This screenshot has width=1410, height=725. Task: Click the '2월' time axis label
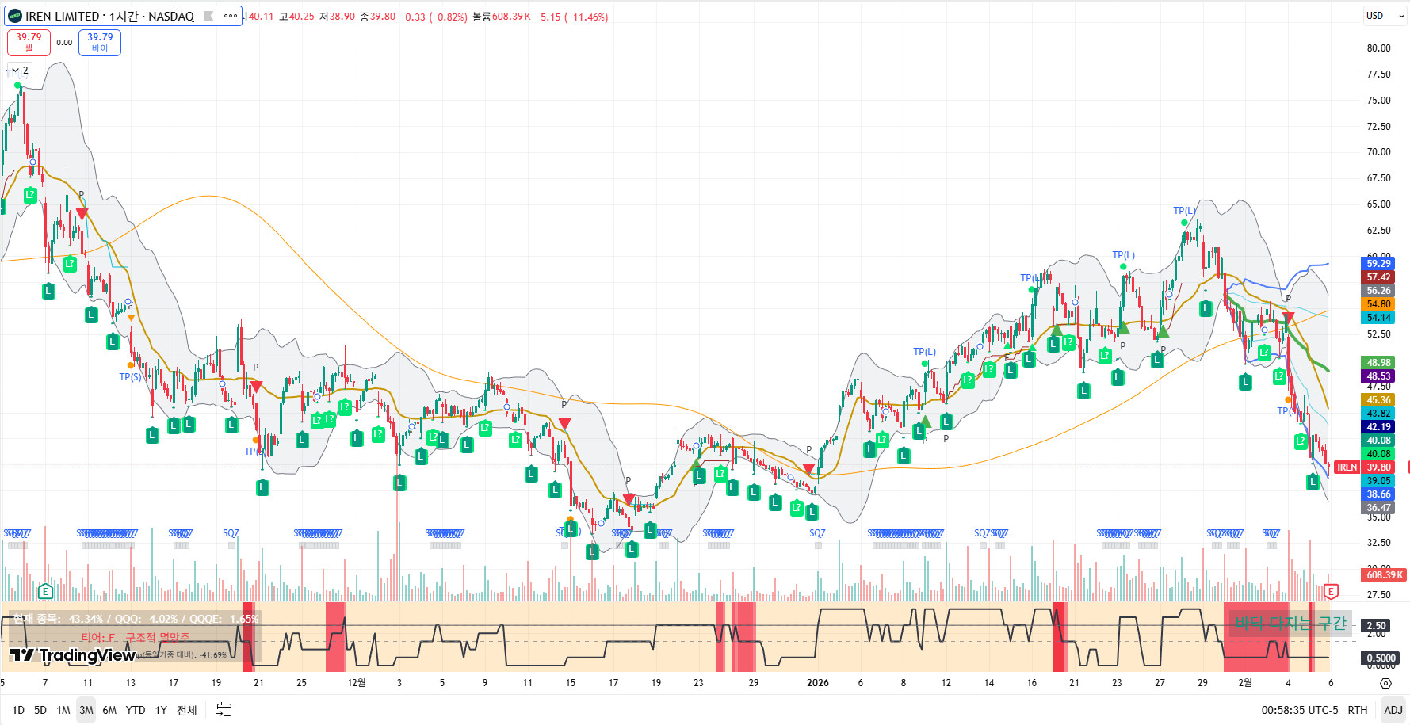click(x=1245, y=683)
